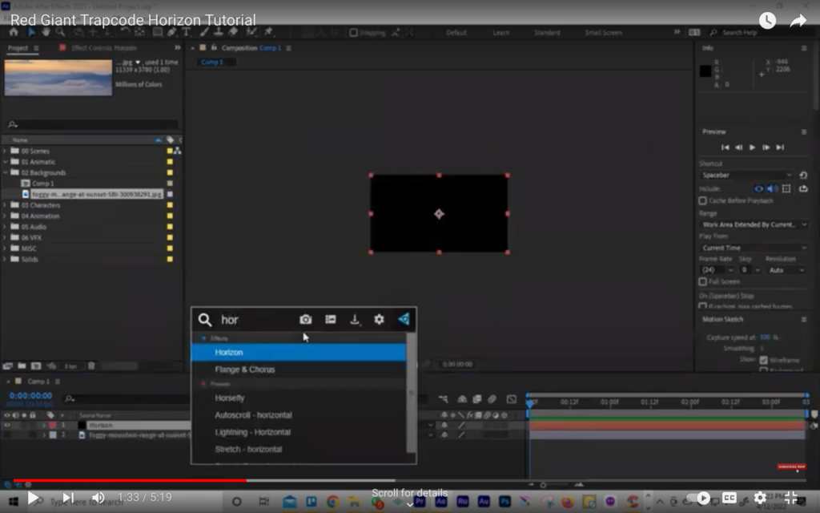
Task: Select the Type tool
Action: pyautogui.click(x=187, y=33)
